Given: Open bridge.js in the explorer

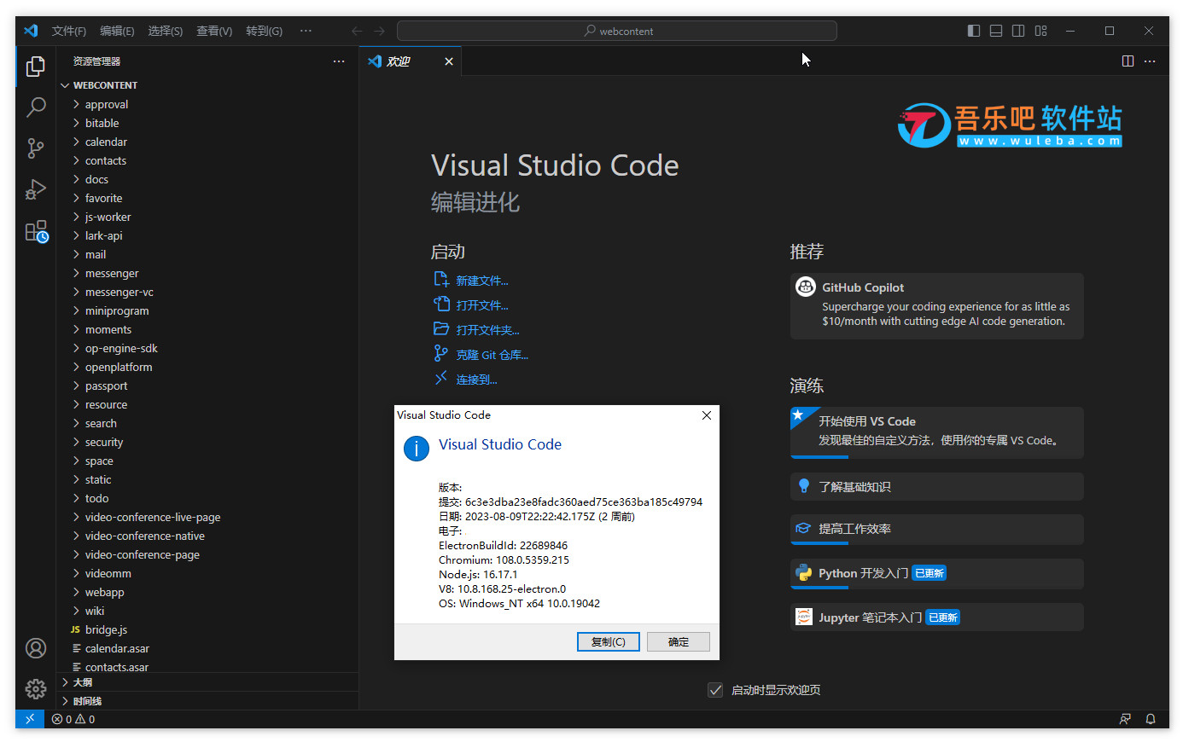Looking at the screenshot, I should (x=209, y=629).
